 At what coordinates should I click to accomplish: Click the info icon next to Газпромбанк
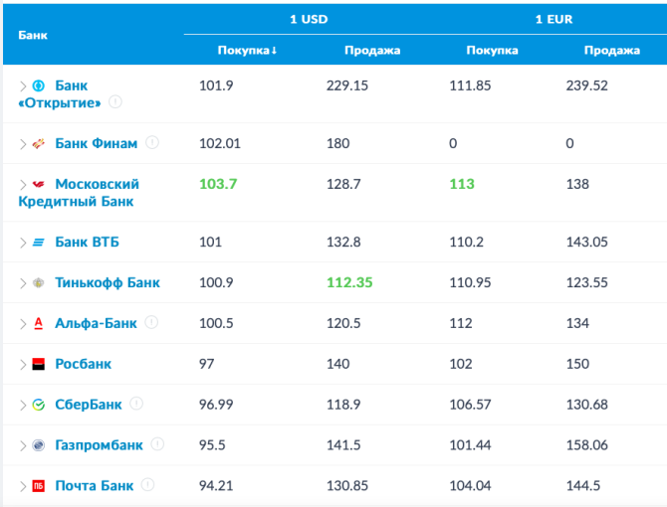(x=157, y=444)
